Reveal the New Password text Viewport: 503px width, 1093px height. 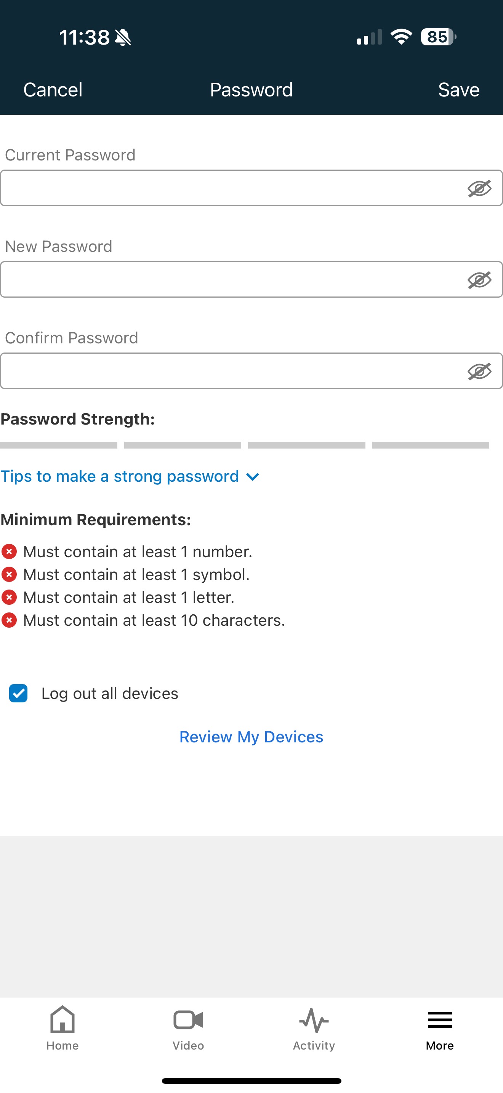(479, 280)
